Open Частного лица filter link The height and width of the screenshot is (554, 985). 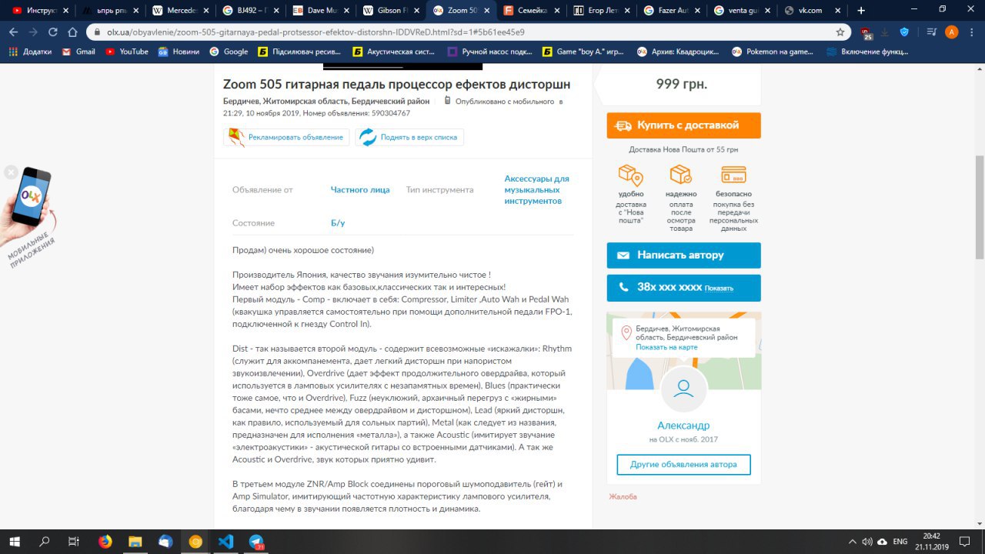(x=360, y=189)
